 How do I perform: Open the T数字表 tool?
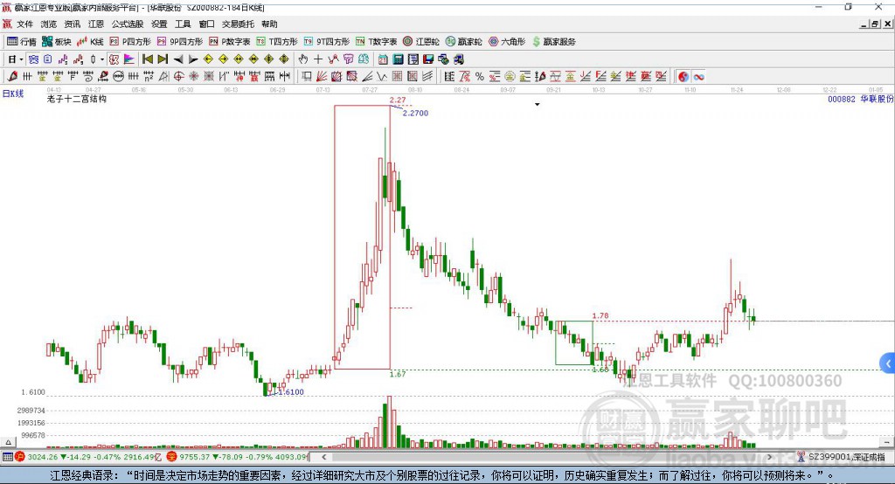pos(376,42)
